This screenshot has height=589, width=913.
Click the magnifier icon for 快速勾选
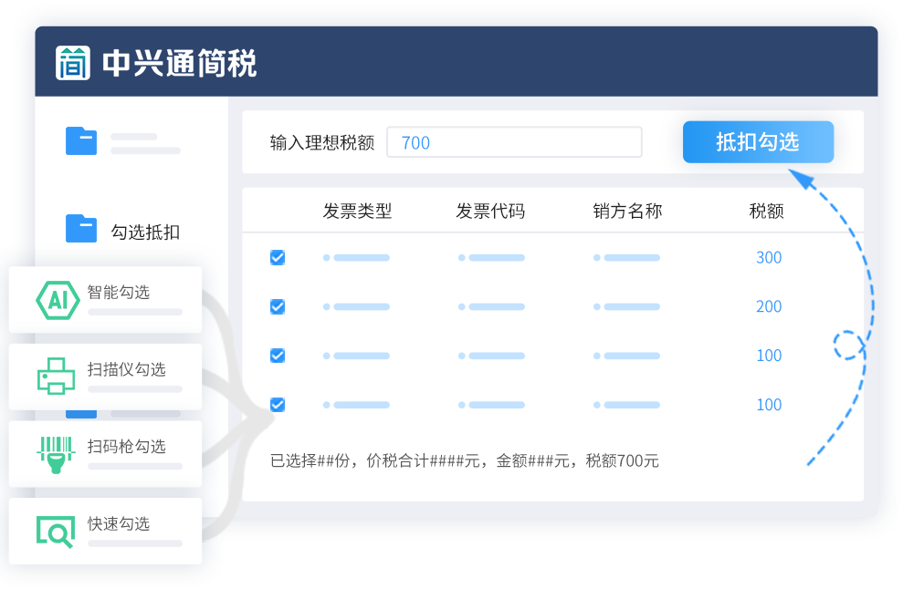pos(56,532)
